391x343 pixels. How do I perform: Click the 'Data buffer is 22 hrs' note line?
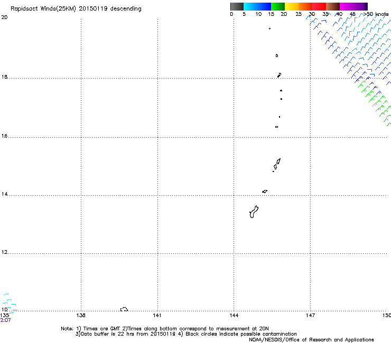186,334
